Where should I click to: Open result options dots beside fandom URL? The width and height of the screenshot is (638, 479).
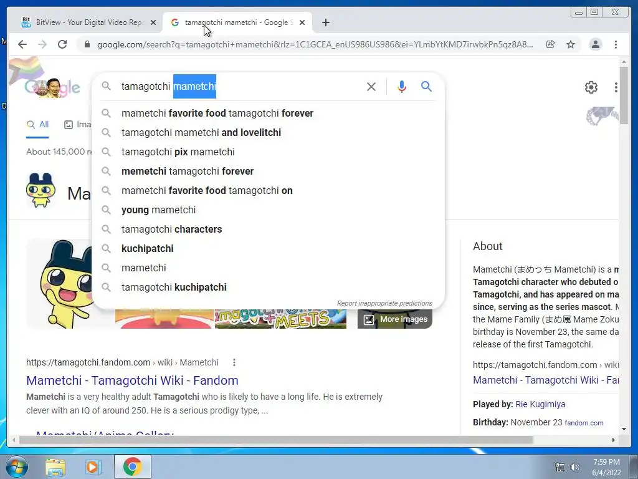[x=234, y=362]
